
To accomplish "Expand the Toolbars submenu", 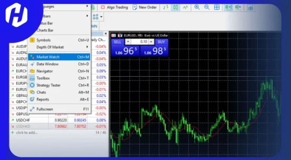I will pyautogui.click(x=64, y=16).
